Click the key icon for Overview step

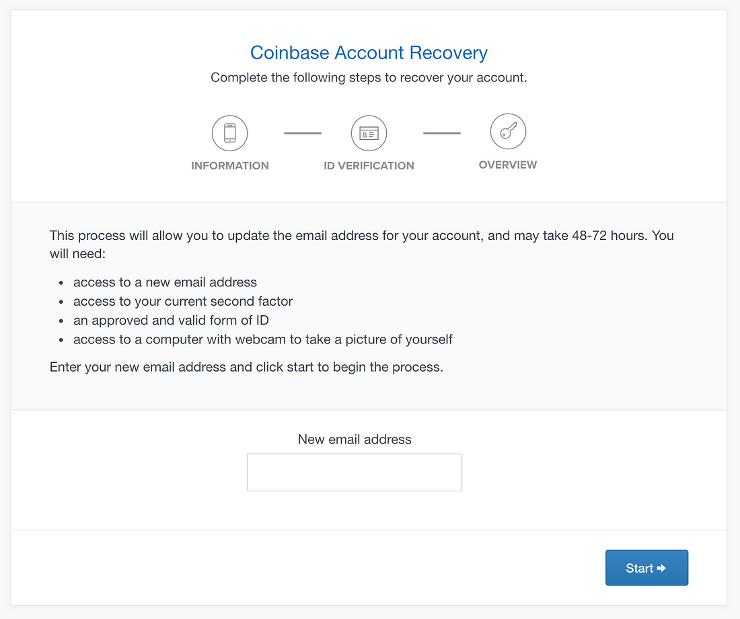coord(509,131)
